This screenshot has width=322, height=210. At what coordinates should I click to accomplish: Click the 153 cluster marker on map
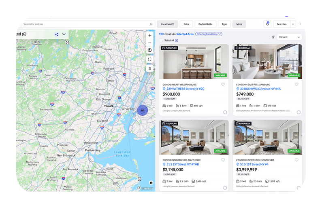[143, 110]
